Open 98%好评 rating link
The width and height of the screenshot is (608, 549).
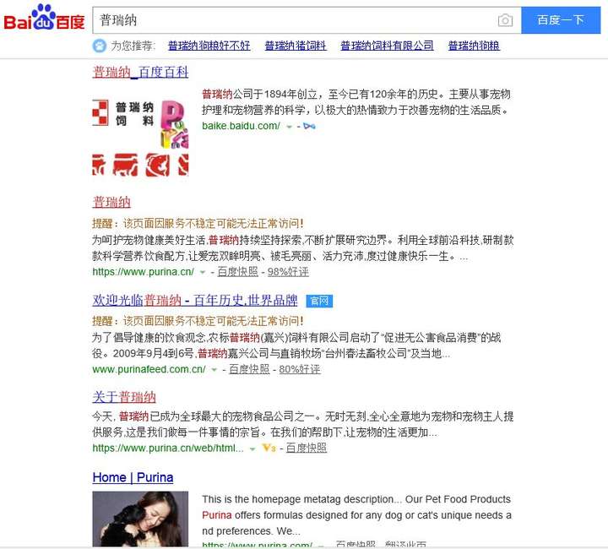288,272
